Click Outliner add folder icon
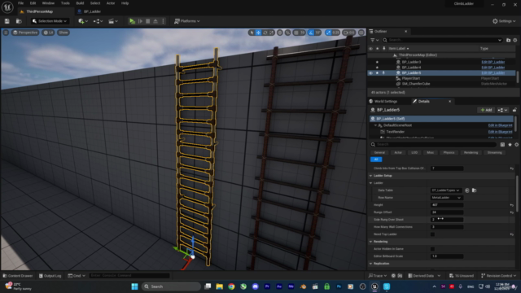Viewport: 521px width, 293px height. pos(508,40)
